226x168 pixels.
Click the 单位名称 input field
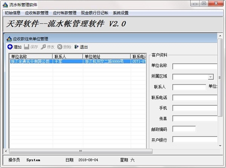pyautogui.click(x=195, y=66)
